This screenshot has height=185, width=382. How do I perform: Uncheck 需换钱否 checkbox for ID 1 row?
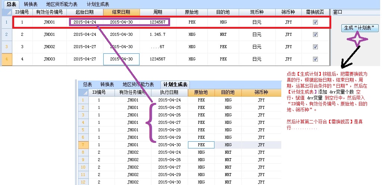315,22
